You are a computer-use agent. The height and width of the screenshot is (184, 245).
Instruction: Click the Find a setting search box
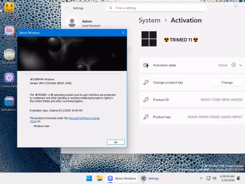[157, 8]
